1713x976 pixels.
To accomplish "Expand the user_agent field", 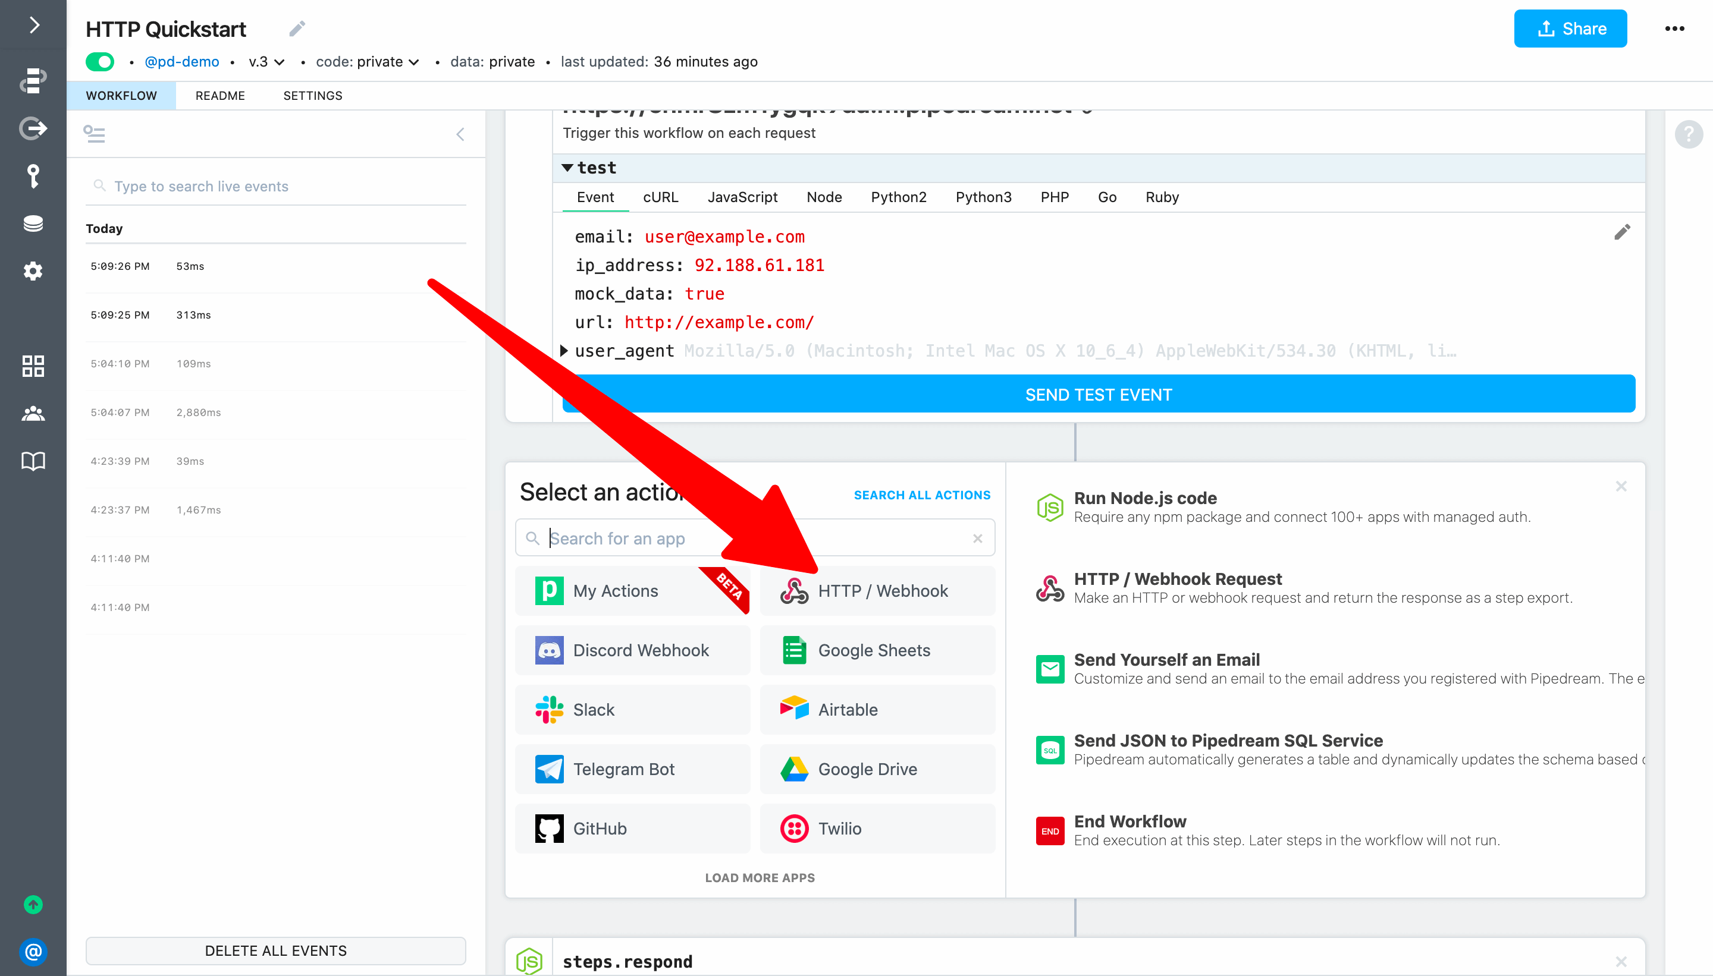I will [564, 350].
